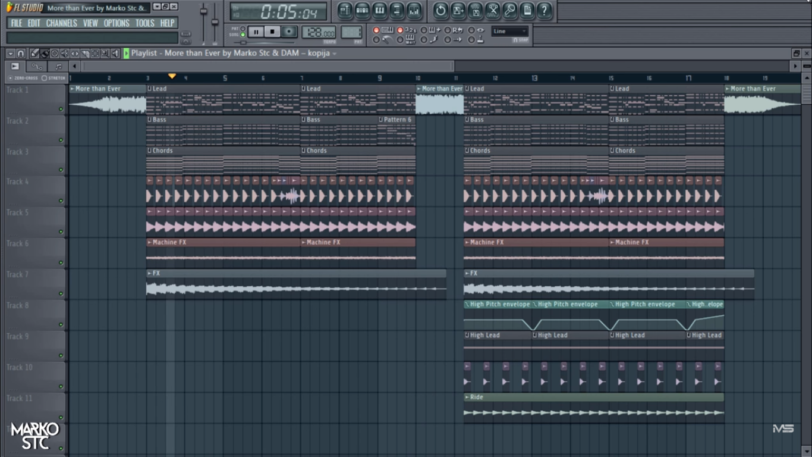Screen dimensions: 812x457
Task: Click the Undo history button
Action: pyautogui.click(x=440, y=10)
